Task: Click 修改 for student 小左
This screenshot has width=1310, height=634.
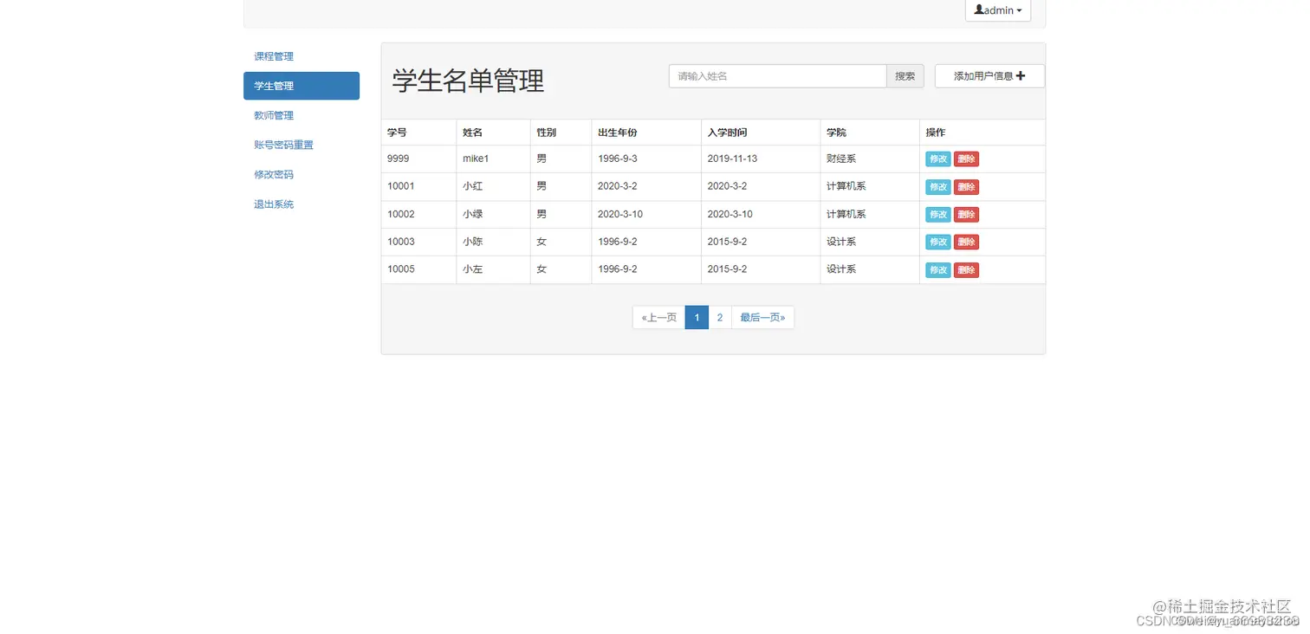Action: tap(938, 270)
